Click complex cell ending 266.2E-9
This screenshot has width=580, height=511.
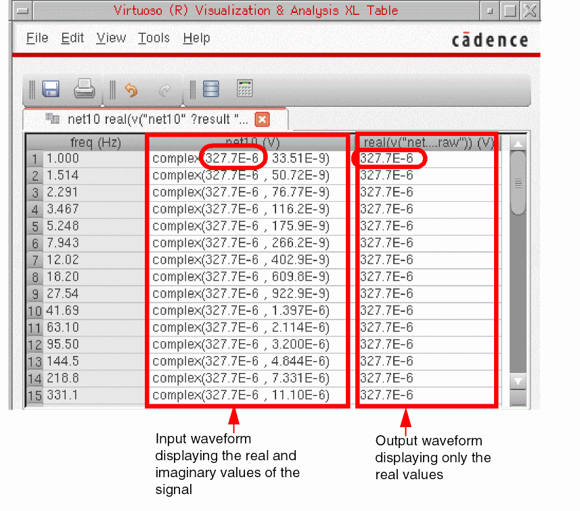click(250, 243)
